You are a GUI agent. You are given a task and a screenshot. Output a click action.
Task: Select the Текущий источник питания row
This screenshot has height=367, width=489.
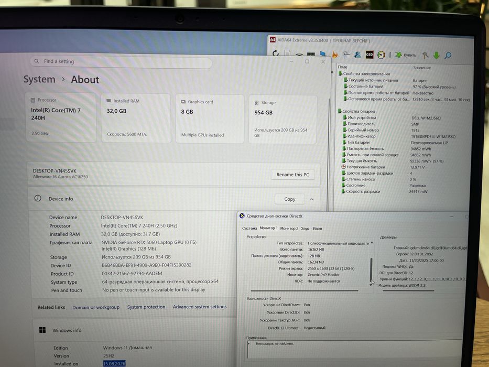tap(385, 80)
